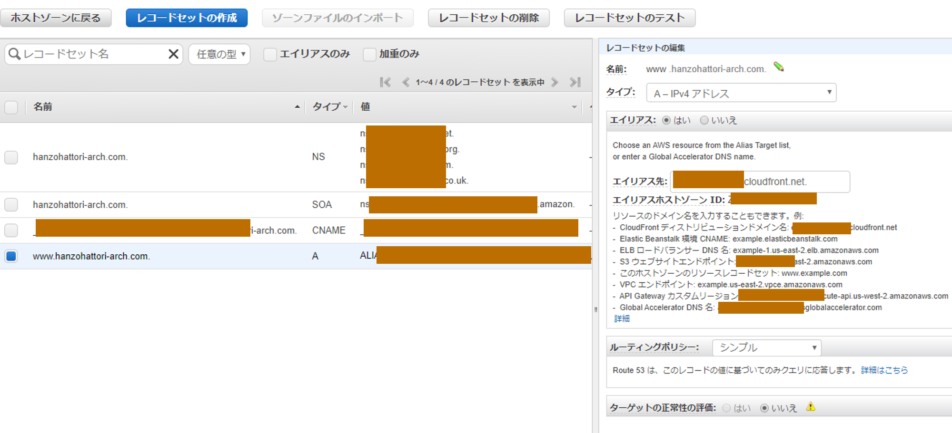
Task: Edit record name with the pencil icon
Action: coord(779,67)
